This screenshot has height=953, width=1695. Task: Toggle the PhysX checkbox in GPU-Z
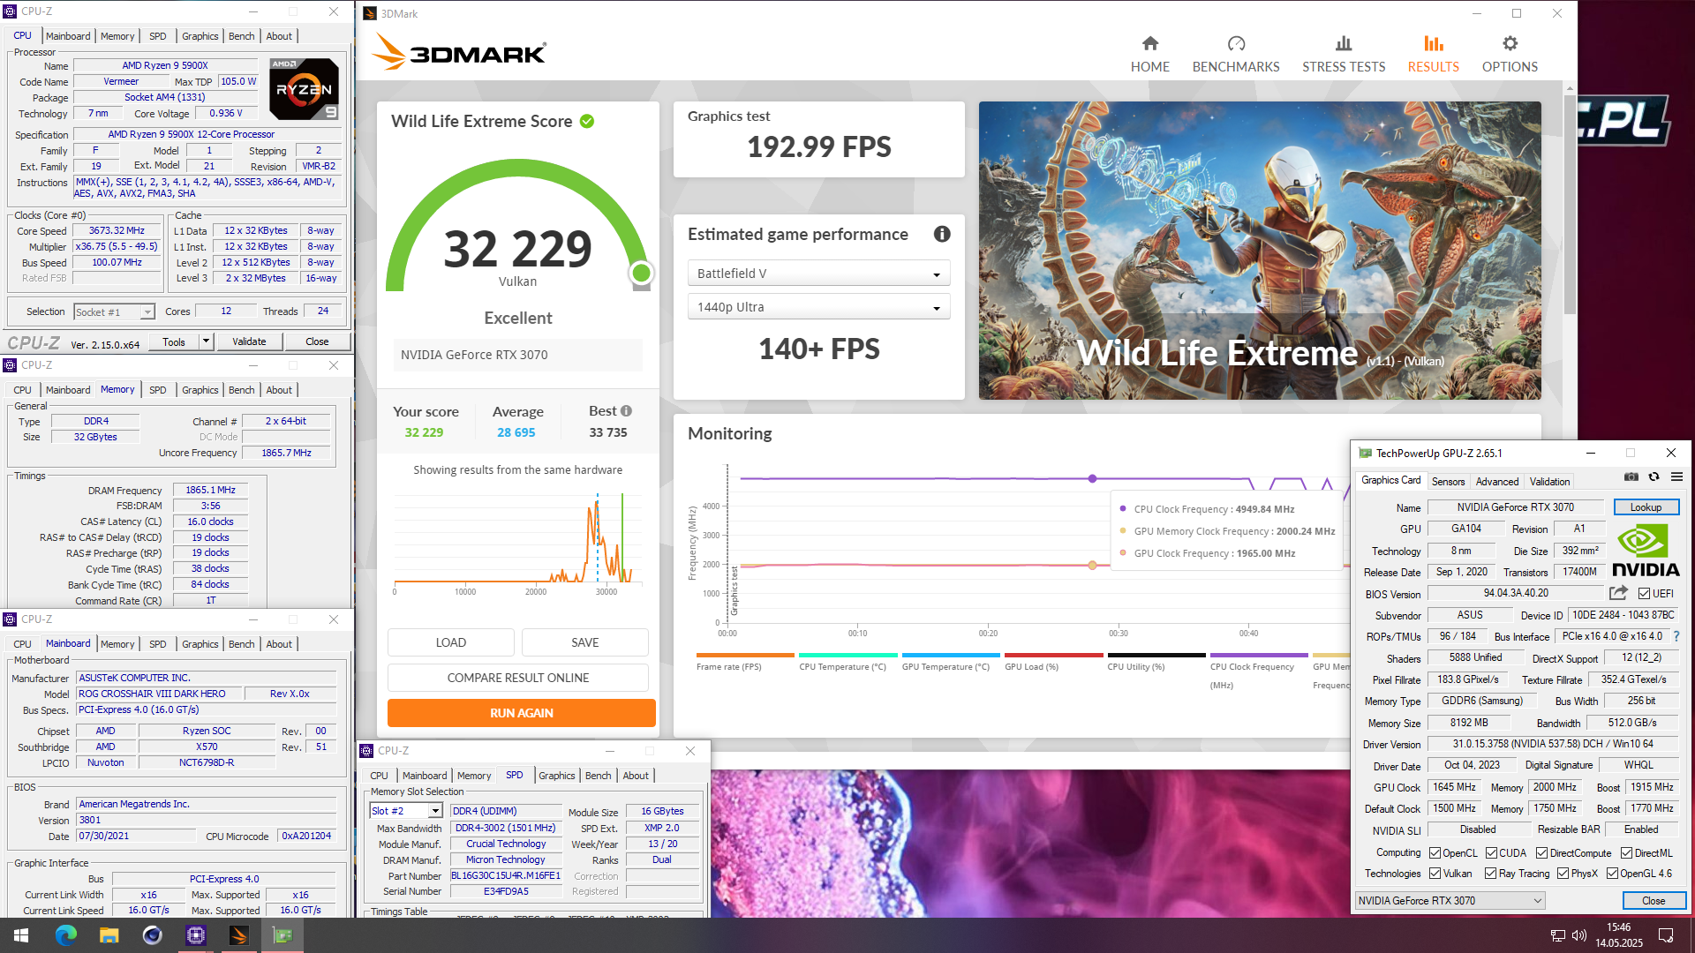click(x=1563, y=874)
